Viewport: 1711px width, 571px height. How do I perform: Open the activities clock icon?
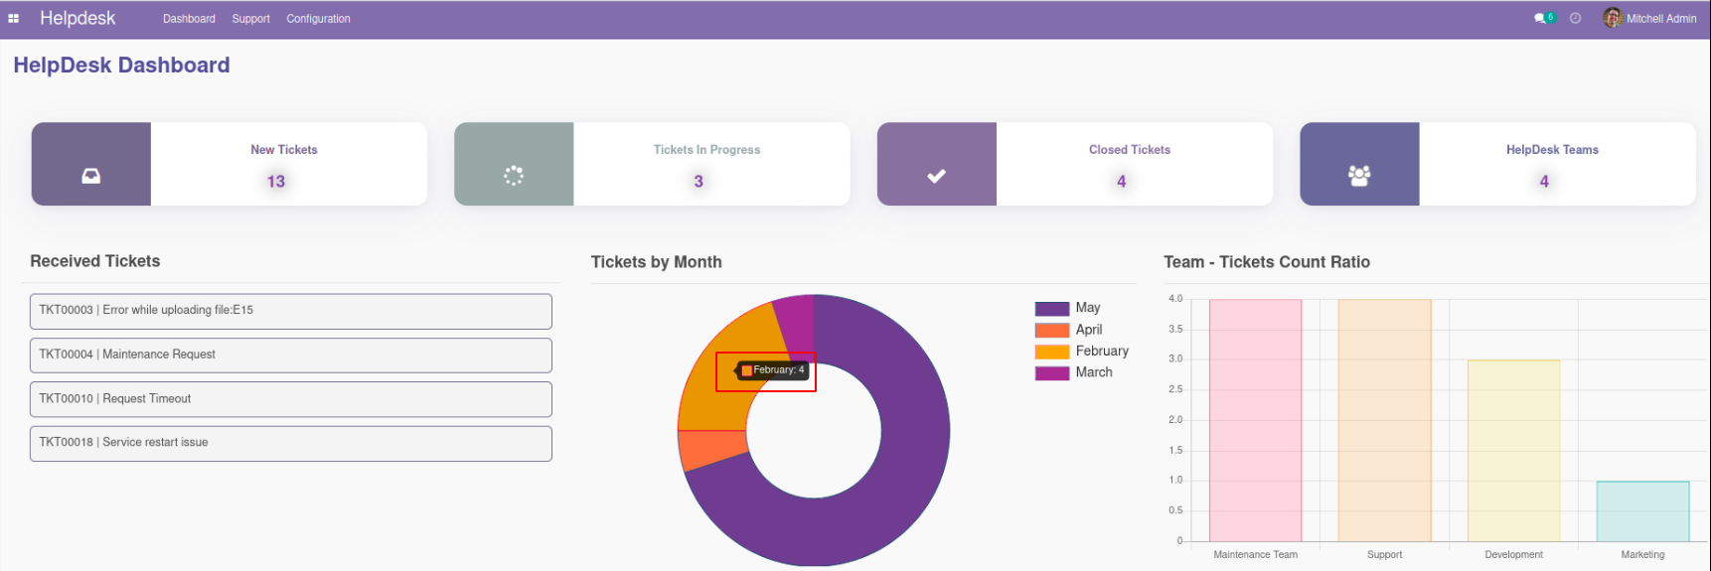tap(1575, 19)
